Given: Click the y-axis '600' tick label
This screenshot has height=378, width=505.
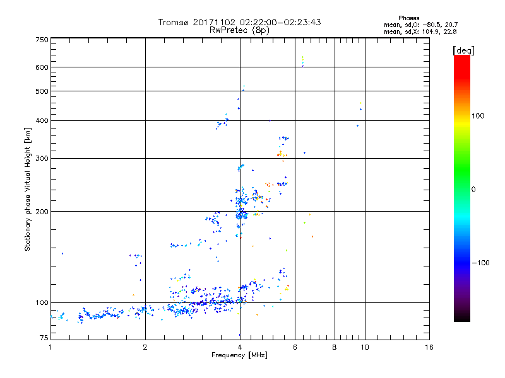Looking at the screenshot, I should point(42,67).
